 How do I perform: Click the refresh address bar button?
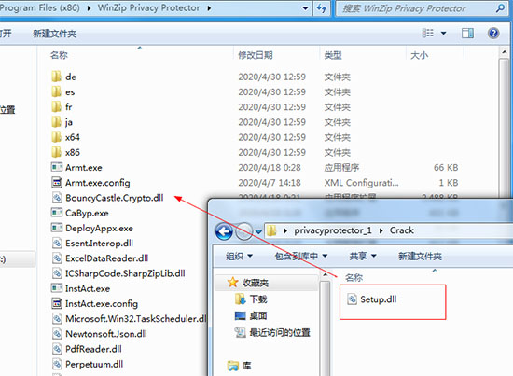tap(322, 8)
